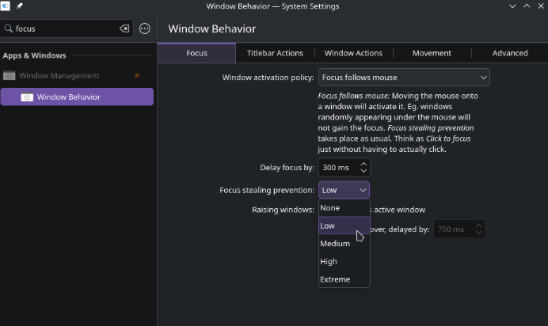Go to the Advanced tab
Viewport: 548px width, 326px height.
click(509, 53)
